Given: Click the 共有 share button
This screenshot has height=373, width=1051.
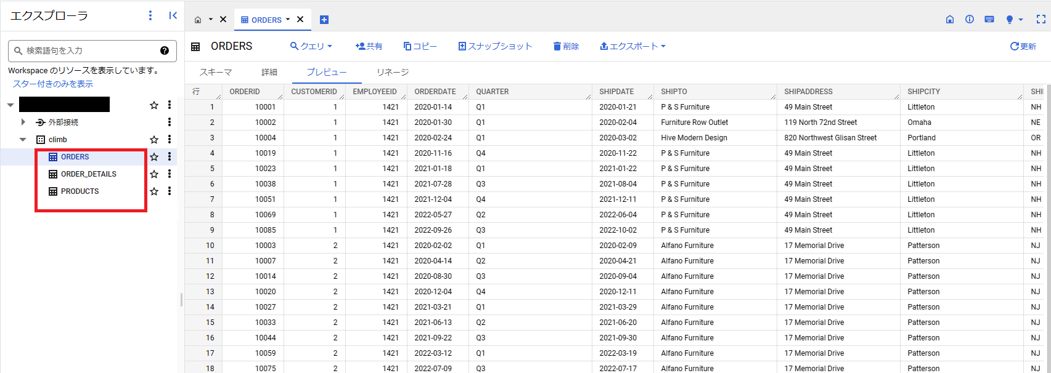Looking at the screenshot, I should [x=369, y=46].
